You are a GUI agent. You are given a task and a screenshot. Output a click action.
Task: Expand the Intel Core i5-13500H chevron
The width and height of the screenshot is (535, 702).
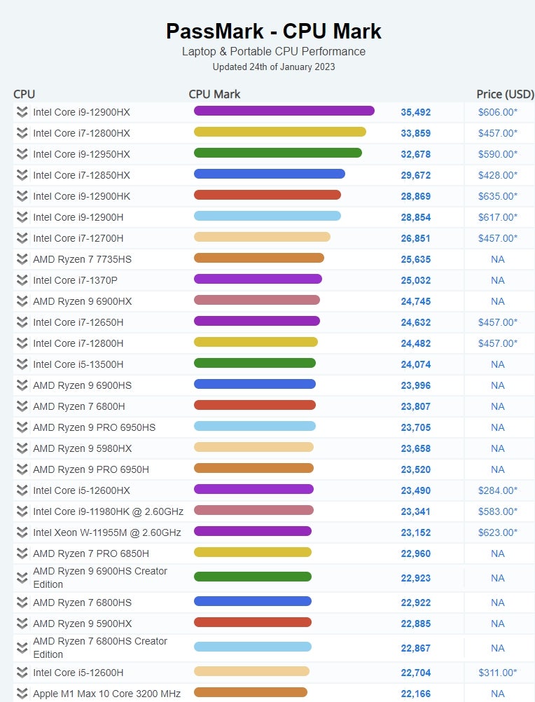(22, 364)
